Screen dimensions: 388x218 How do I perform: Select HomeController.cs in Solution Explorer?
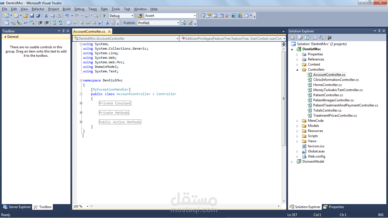click(x=327, y=85)
